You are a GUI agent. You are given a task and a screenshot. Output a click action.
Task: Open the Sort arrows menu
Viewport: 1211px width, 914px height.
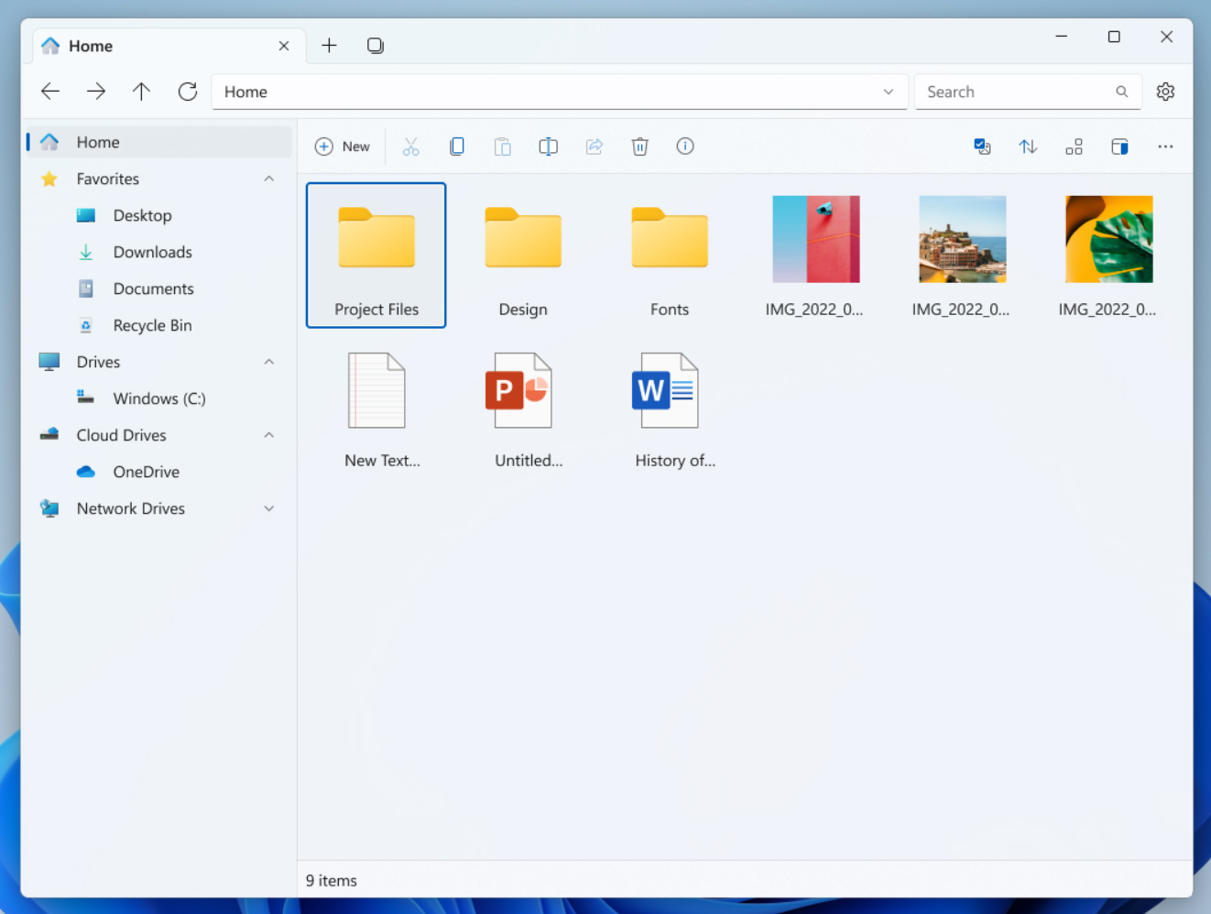(1028, 147)
